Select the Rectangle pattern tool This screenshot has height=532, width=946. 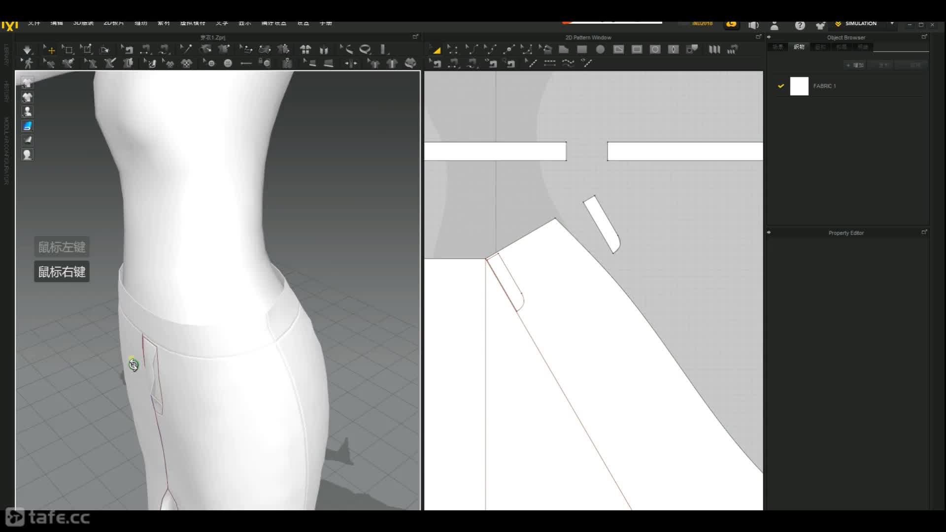582,49
